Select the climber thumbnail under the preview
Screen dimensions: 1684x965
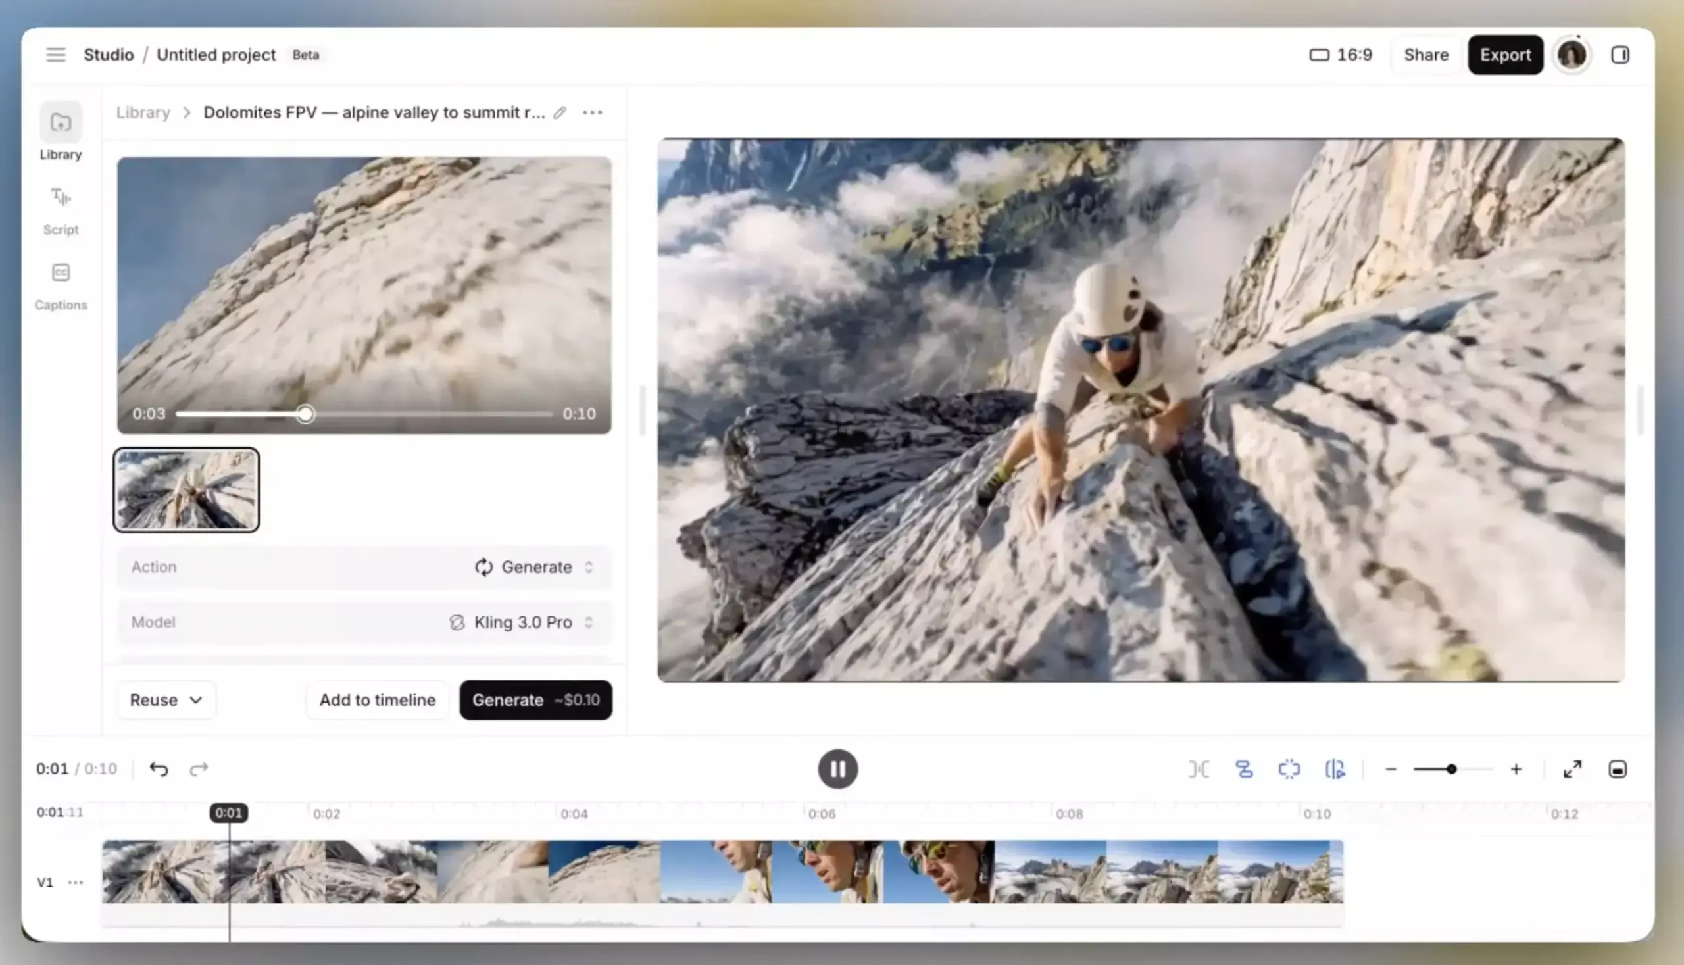click(x=186, y=490)
